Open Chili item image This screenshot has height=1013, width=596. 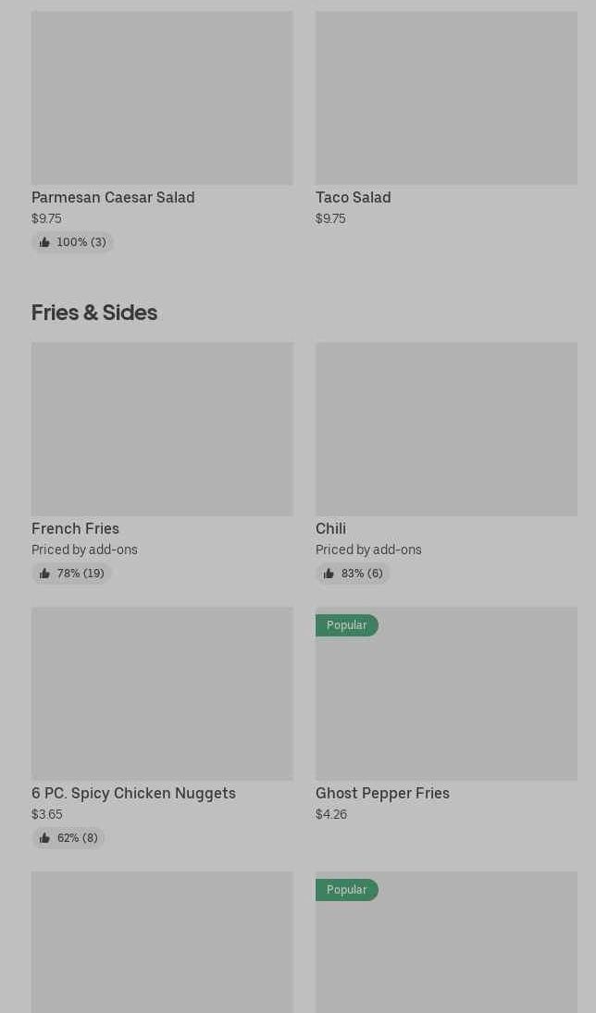(x=446, y=429)
